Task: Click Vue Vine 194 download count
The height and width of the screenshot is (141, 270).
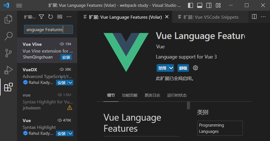Action: (x=65, y=44)
